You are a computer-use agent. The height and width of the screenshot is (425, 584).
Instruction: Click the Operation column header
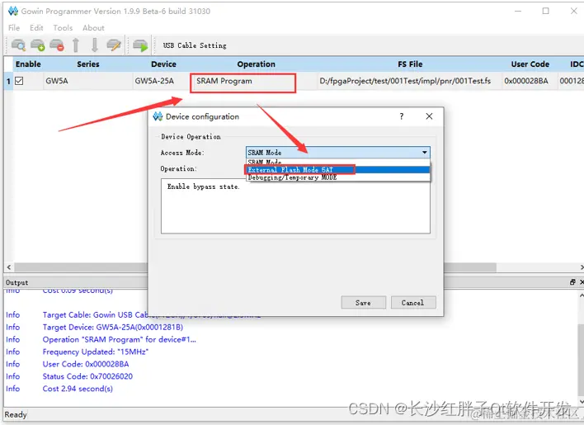[256, 64]
